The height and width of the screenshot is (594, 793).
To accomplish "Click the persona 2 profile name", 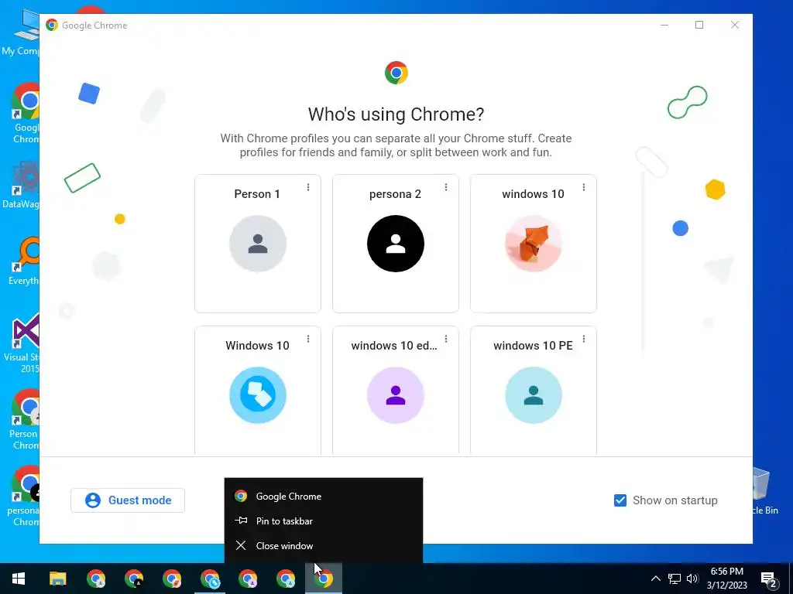I will (395, 194).
